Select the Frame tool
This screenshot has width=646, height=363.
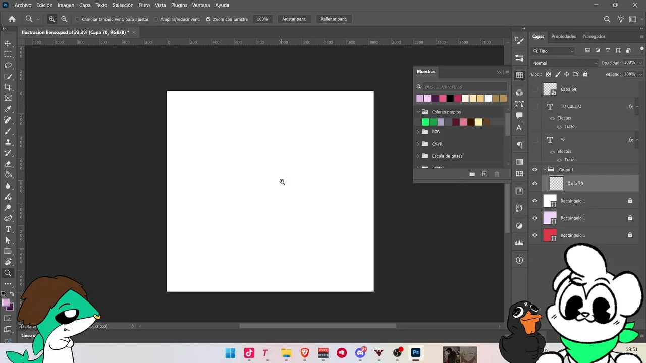point(8,98)
